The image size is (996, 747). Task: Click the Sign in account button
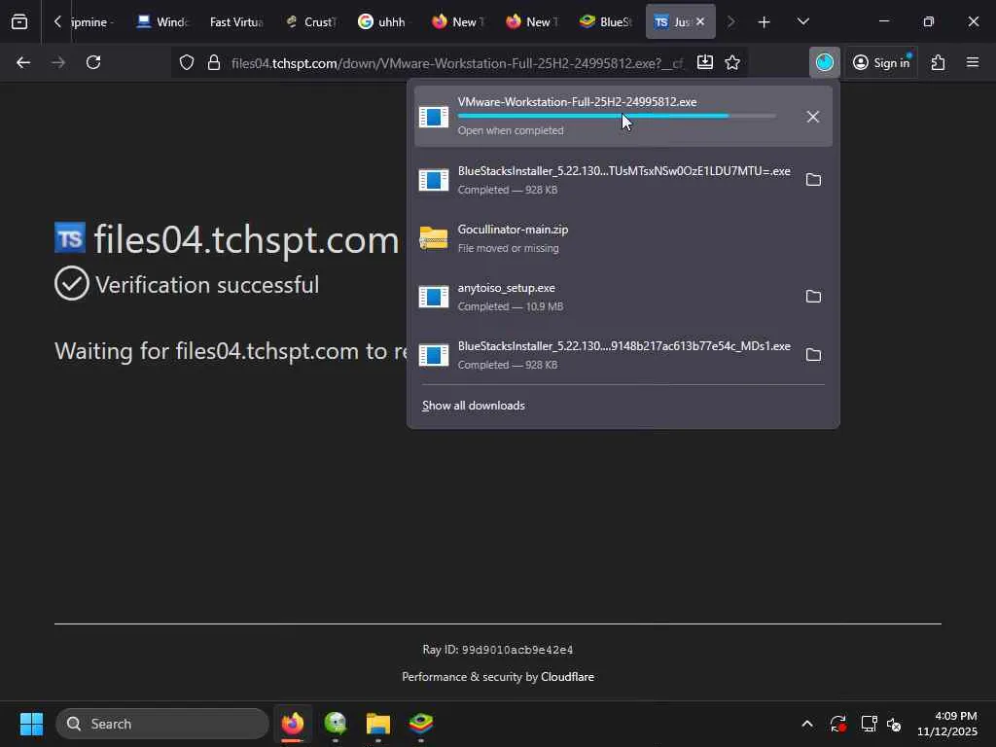coord(881,62)
